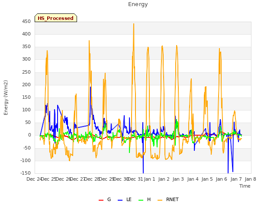Screen dimensions: 277x208
Task: Click the 50 y-axis tick label
Action: (28, 122)
